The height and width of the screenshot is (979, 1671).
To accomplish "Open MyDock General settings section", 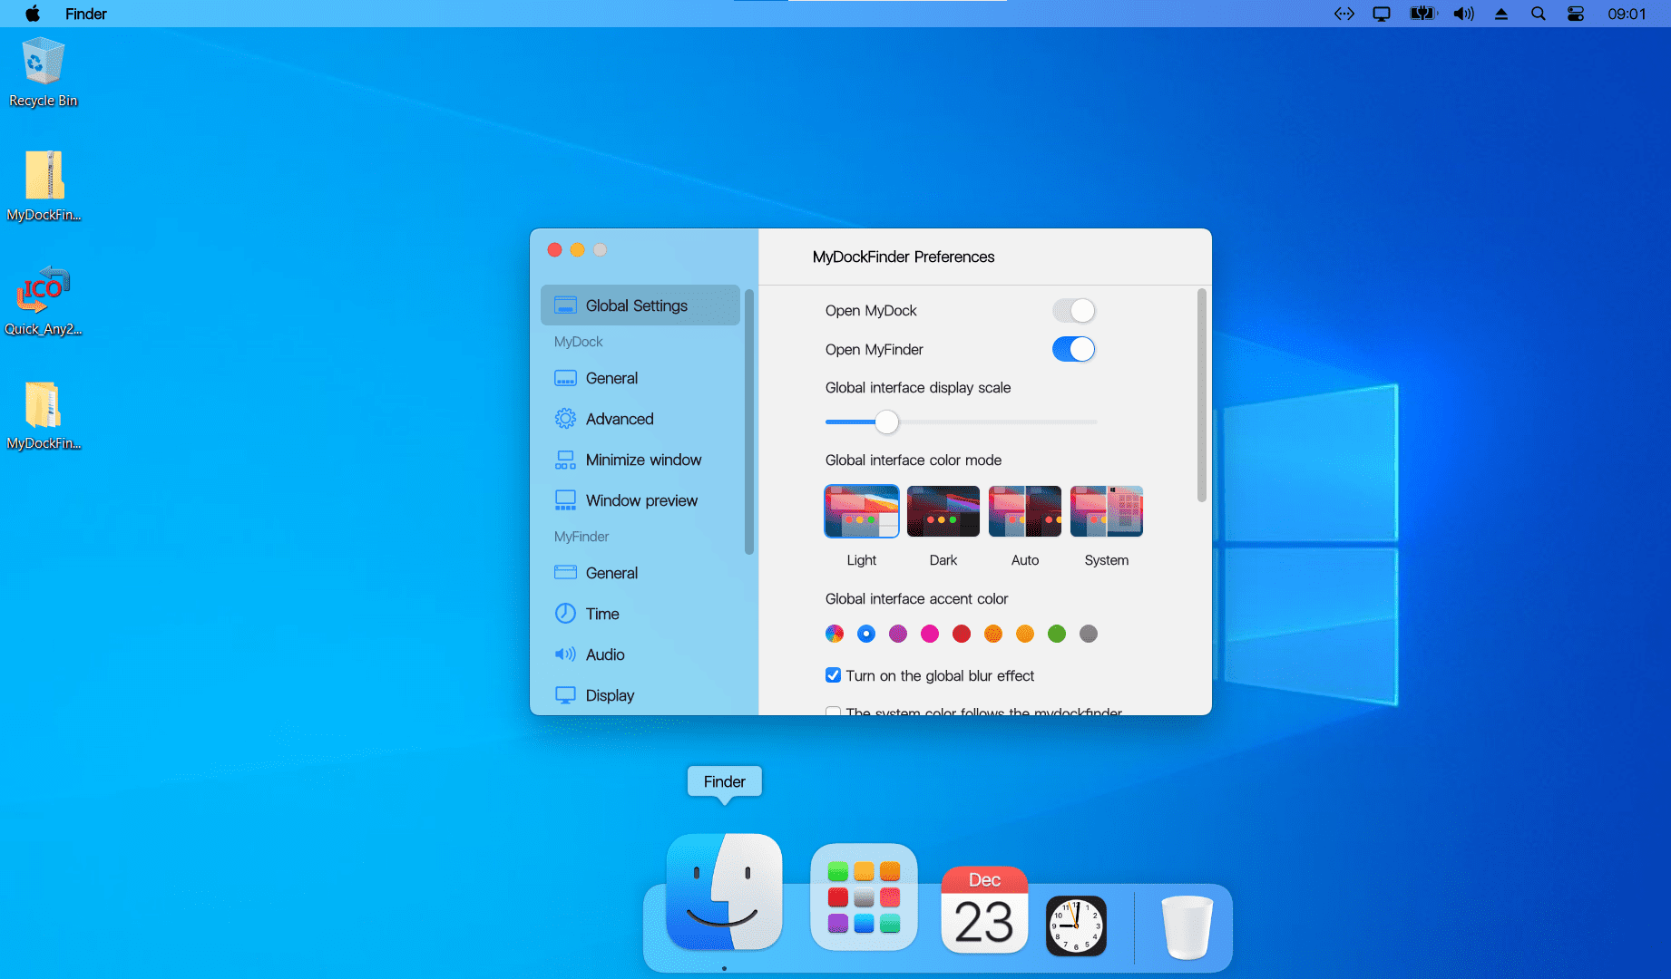I will tap(640, 378).
